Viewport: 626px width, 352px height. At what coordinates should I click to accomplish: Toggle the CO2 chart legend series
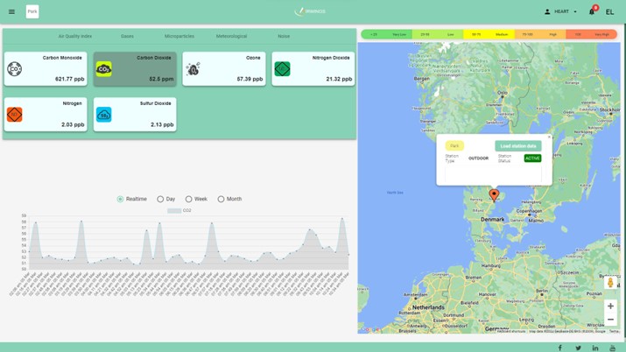179,211
